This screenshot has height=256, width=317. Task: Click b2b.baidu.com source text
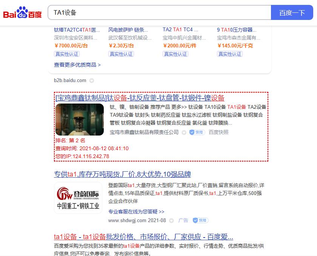coord(70,80)
